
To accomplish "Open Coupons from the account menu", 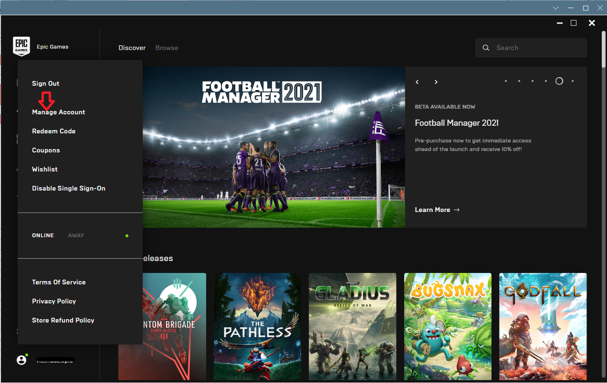I will (x=46, y=150).
